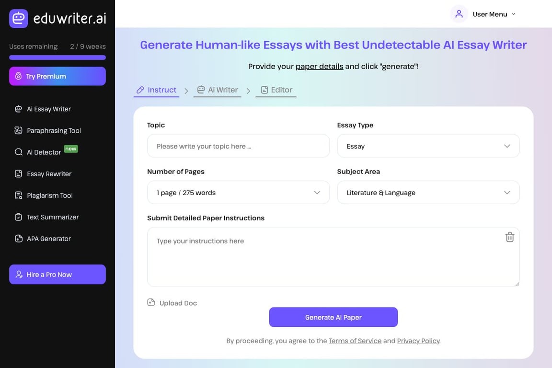Clear instructions with the trash icon

click(509, 237)
